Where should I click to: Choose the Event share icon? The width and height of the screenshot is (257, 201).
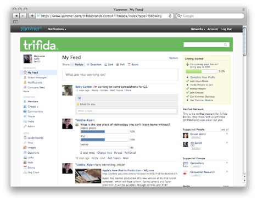pos(129,64)
